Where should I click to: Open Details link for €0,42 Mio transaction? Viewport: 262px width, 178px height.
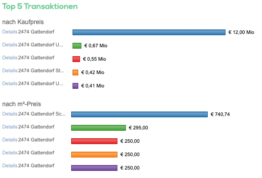[x=10, y=70]
